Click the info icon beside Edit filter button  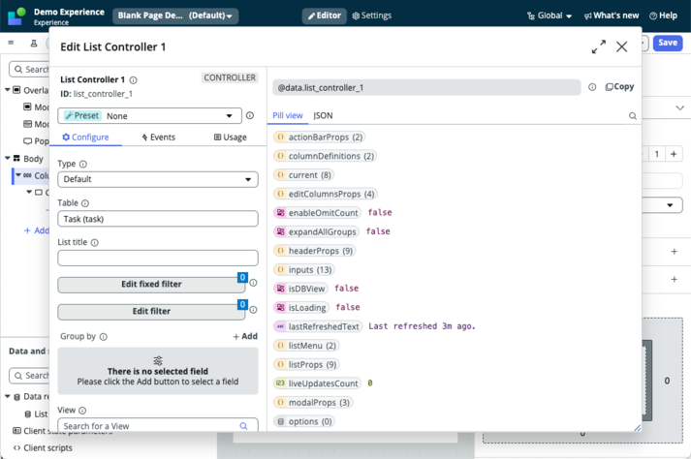[253, 310]
